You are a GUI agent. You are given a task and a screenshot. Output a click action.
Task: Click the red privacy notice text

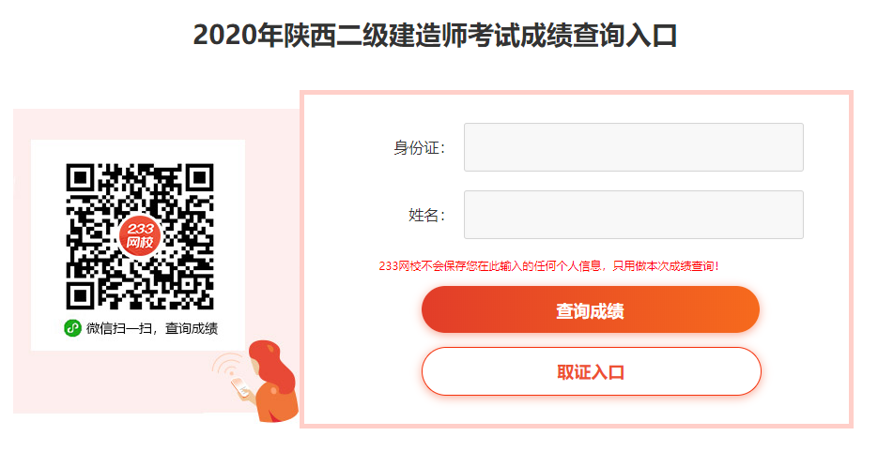(548, 266)
